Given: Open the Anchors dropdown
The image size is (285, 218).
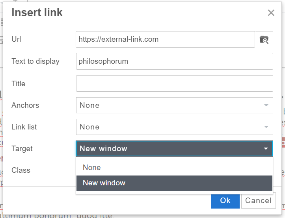Looking at the screenshot, I should pyautogui.click(x=174, y=105).
